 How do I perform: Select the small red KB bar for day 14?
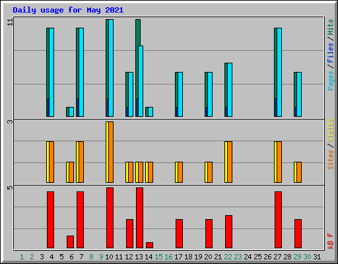pyautogui.click(x=150, y=246)
